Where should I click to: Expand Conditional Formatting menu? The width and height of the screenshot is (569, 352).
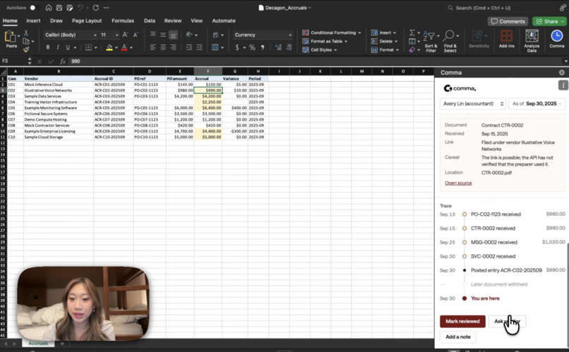coord(332,32)
